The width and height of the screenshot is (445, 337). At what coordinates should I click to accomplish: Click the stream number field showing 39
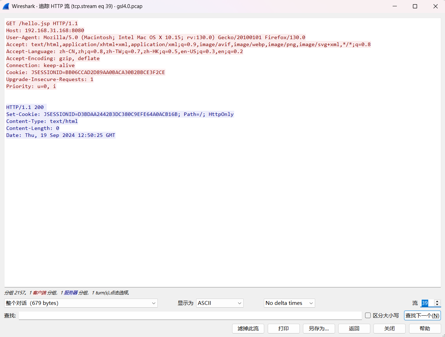(x=427, y=303)
